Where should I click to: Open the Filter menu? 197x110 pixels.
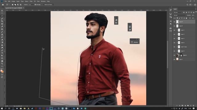[x=31, y=1]
